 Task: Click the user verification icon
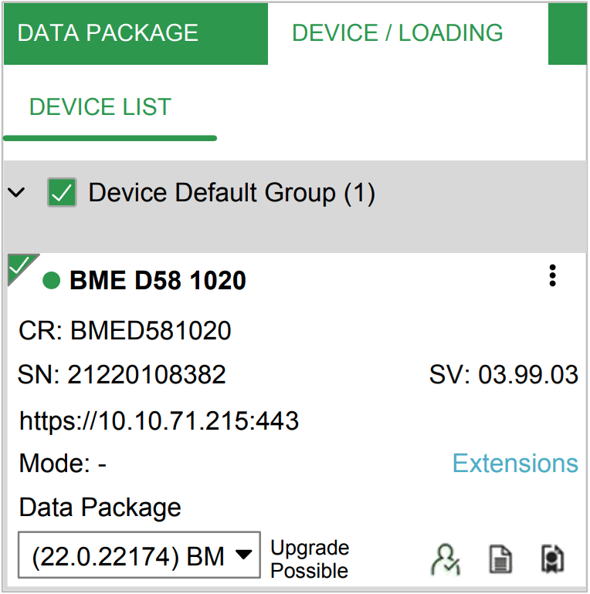coord(446,559)
